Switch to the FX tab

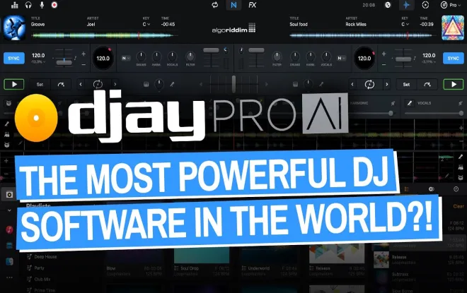click(253, 5)
